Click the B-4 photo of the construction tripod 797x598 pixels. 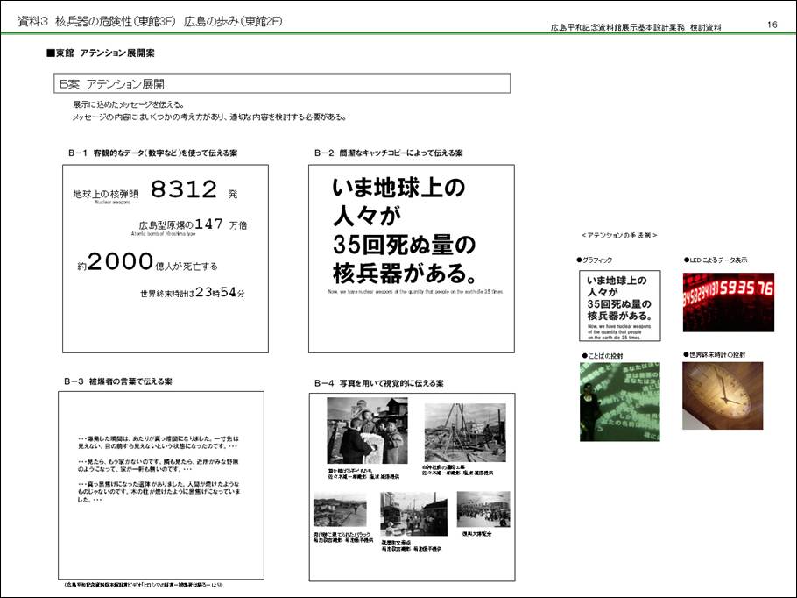coord(465,432)
